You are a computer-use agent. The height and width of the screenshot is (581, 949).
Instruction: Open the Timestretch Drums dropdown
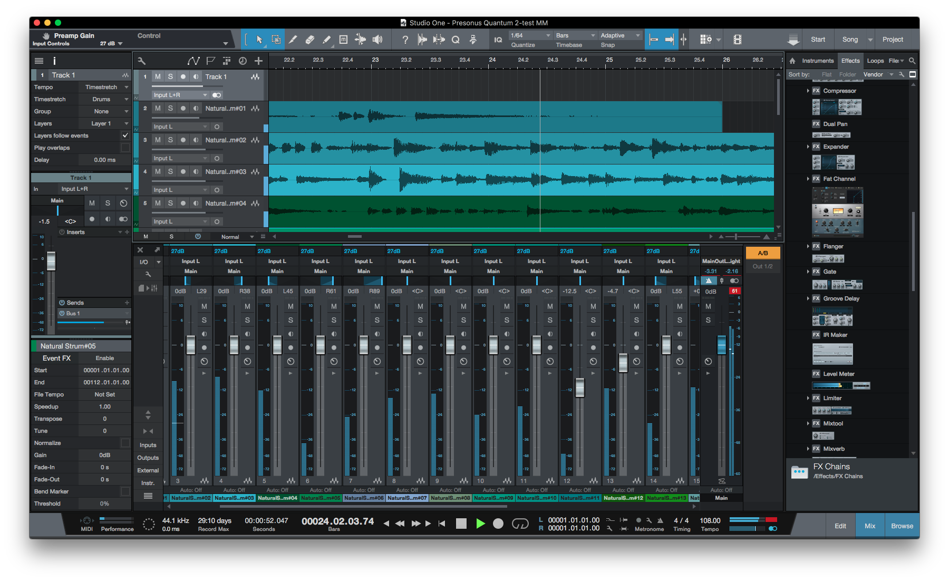click(104, 99)
